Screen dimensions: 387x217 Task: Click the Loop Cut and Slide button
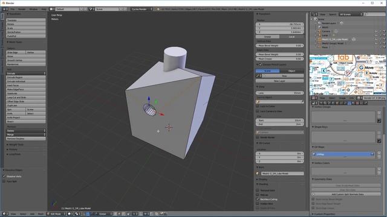pyautogui.click(x=26, y=98)
